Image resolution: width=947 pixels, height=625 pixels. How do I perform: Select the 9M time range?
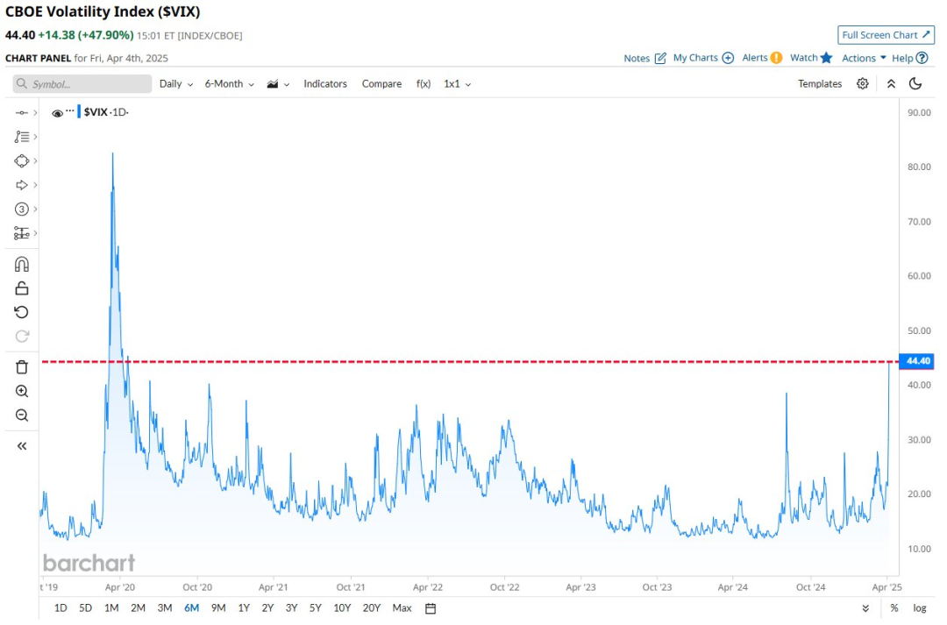[218, 608]
